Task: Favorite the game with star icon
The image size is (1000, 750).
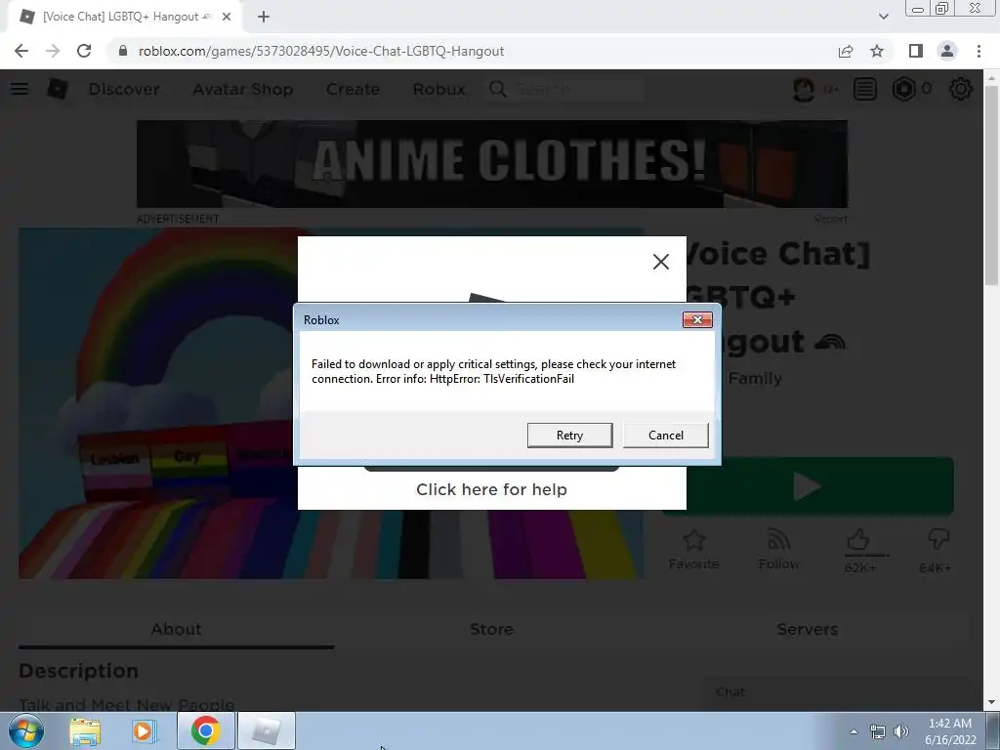Action: click(x=694, y=550)
